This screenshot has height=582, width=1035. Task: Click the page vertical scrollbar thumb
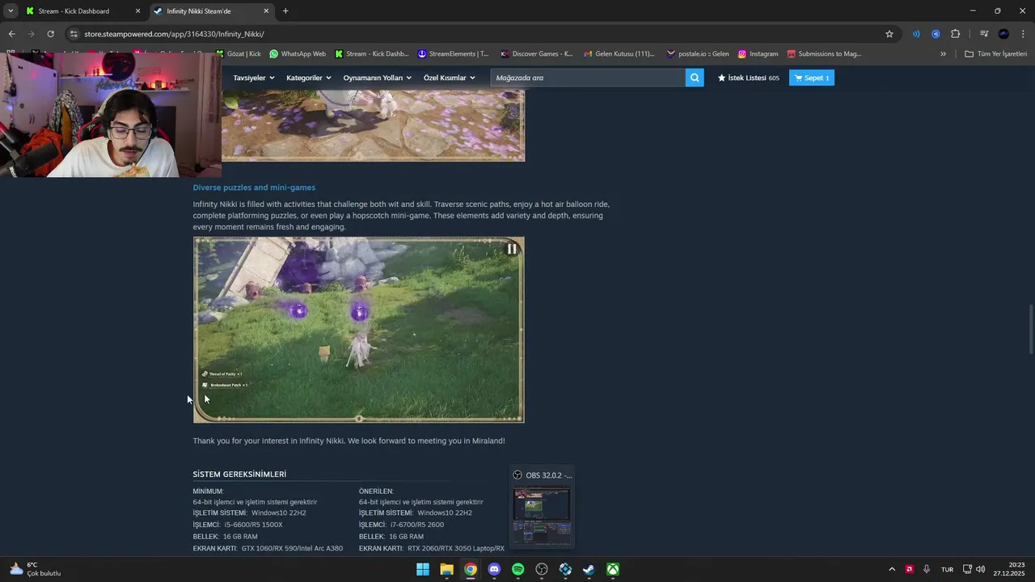(x=1031, y=329)
